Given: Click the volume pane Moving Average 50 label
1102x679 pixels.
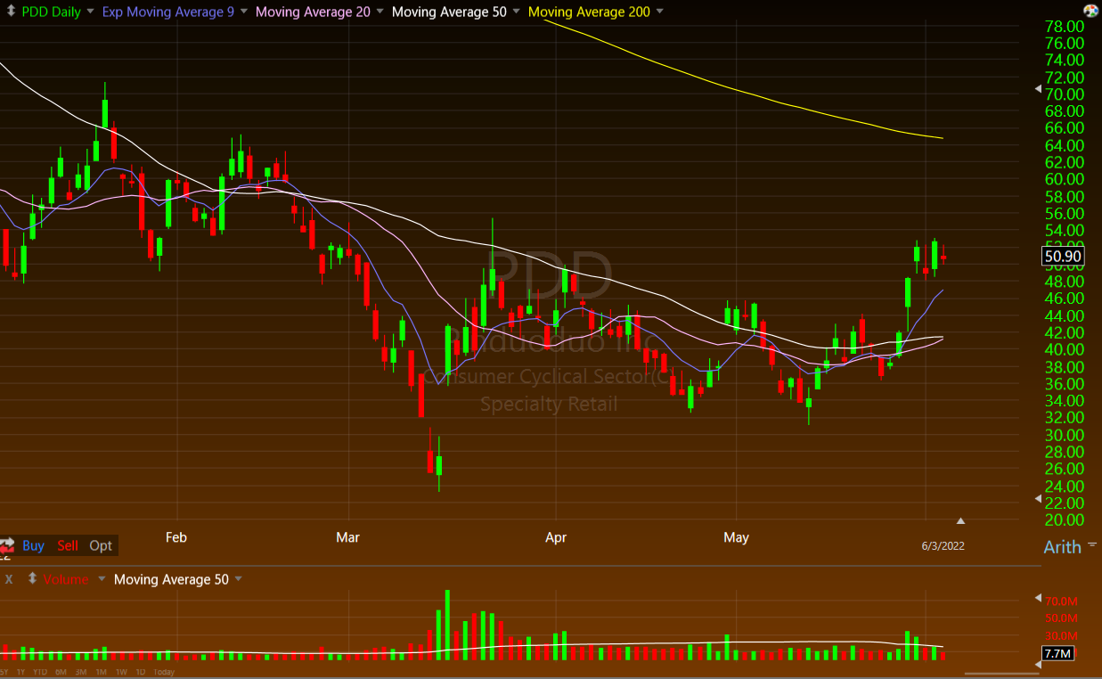Looking at the screenshot, I should (171, 579).
